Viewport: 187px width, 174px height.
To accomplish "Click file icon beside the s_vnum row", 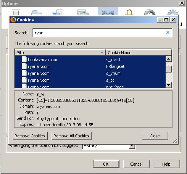I will click(24, 73).
